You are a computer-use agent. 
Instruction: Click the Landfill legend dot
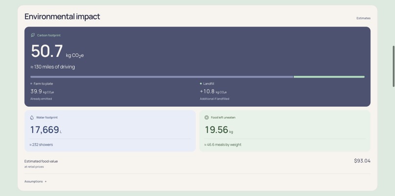pyautogui.click(x=201, y=84)
